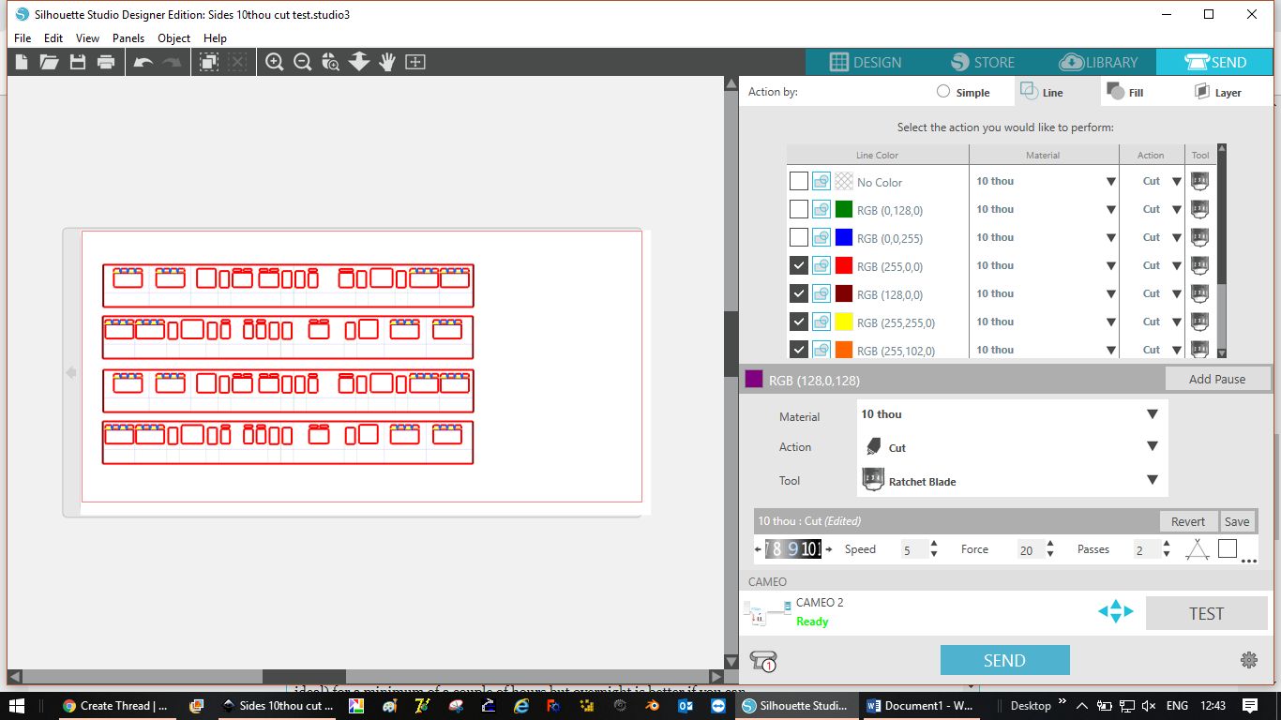Click the Save file icon in toolbar
Screen dimensions: 1281x720
click(78, 62)
